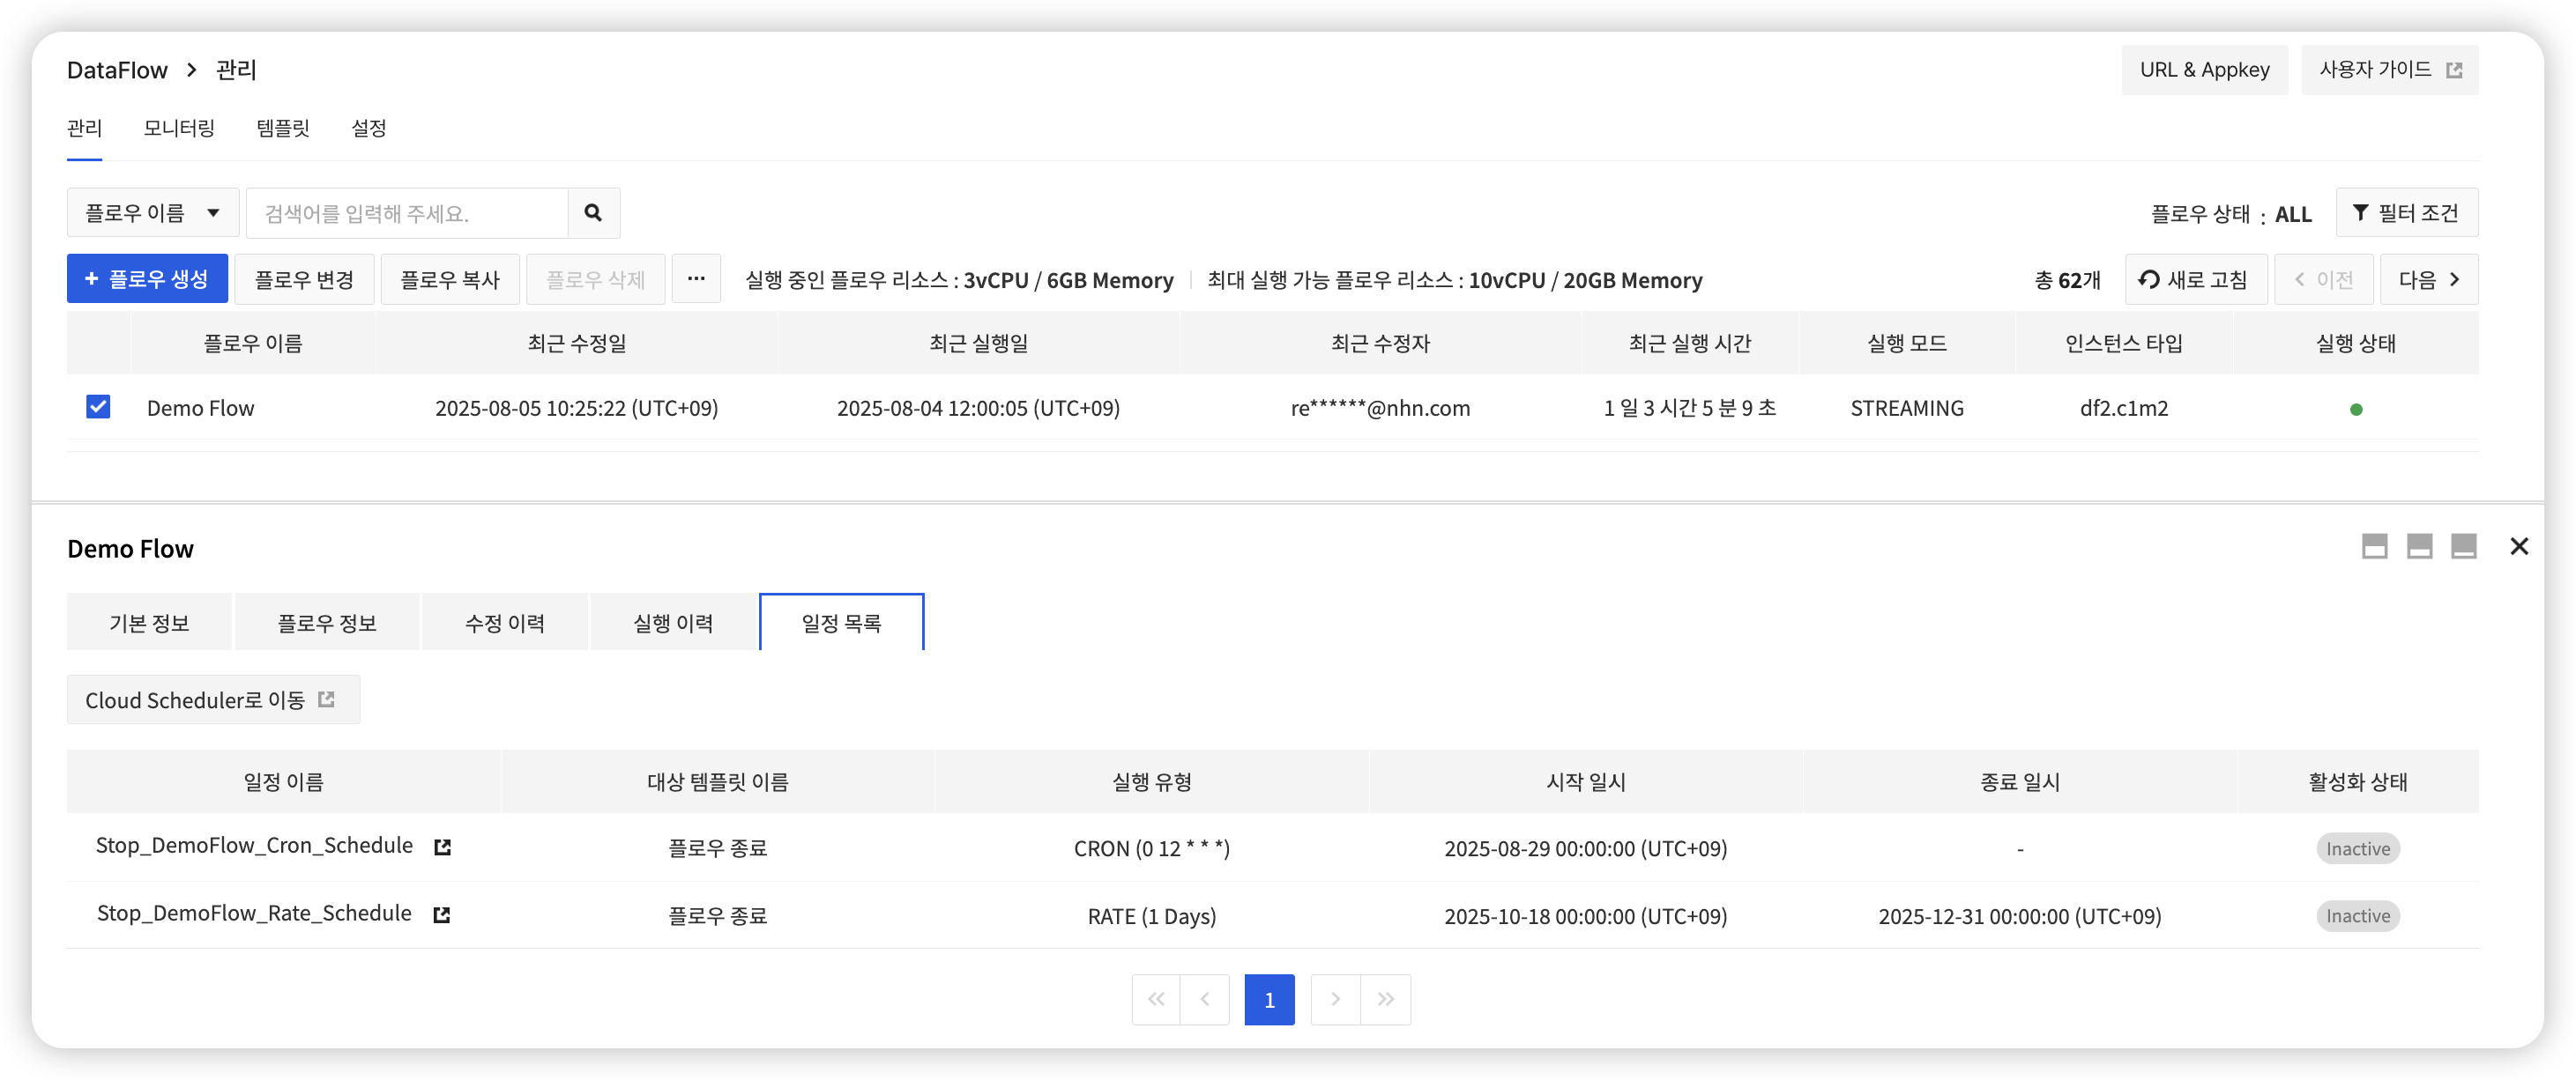
Task: Click the filter icon on 필터 조건
Action: pyautogui.click(x=2361, y=213)
